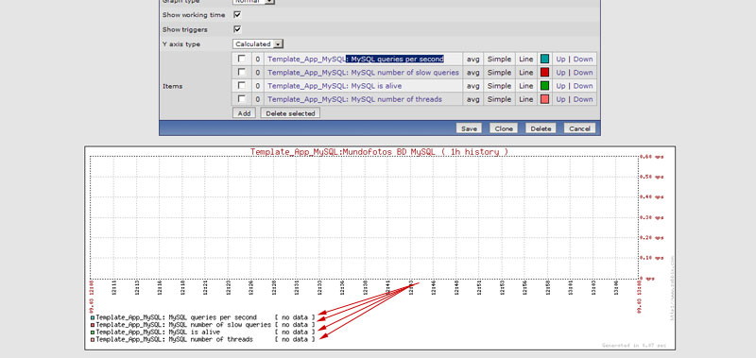This screenshot has height=358, width=756.
Task: Click the Delete graph button
Action: [x=541, y=128]
